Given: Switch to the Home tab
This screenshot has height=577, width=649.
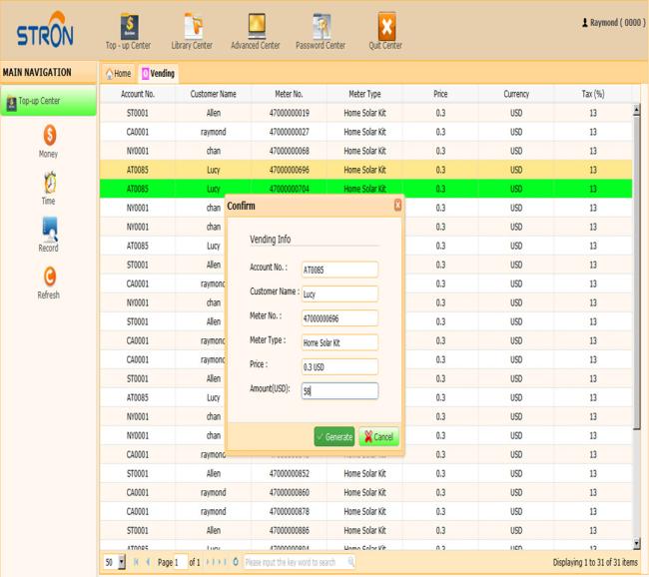Looking at the screenshot, I should point(117,73).
